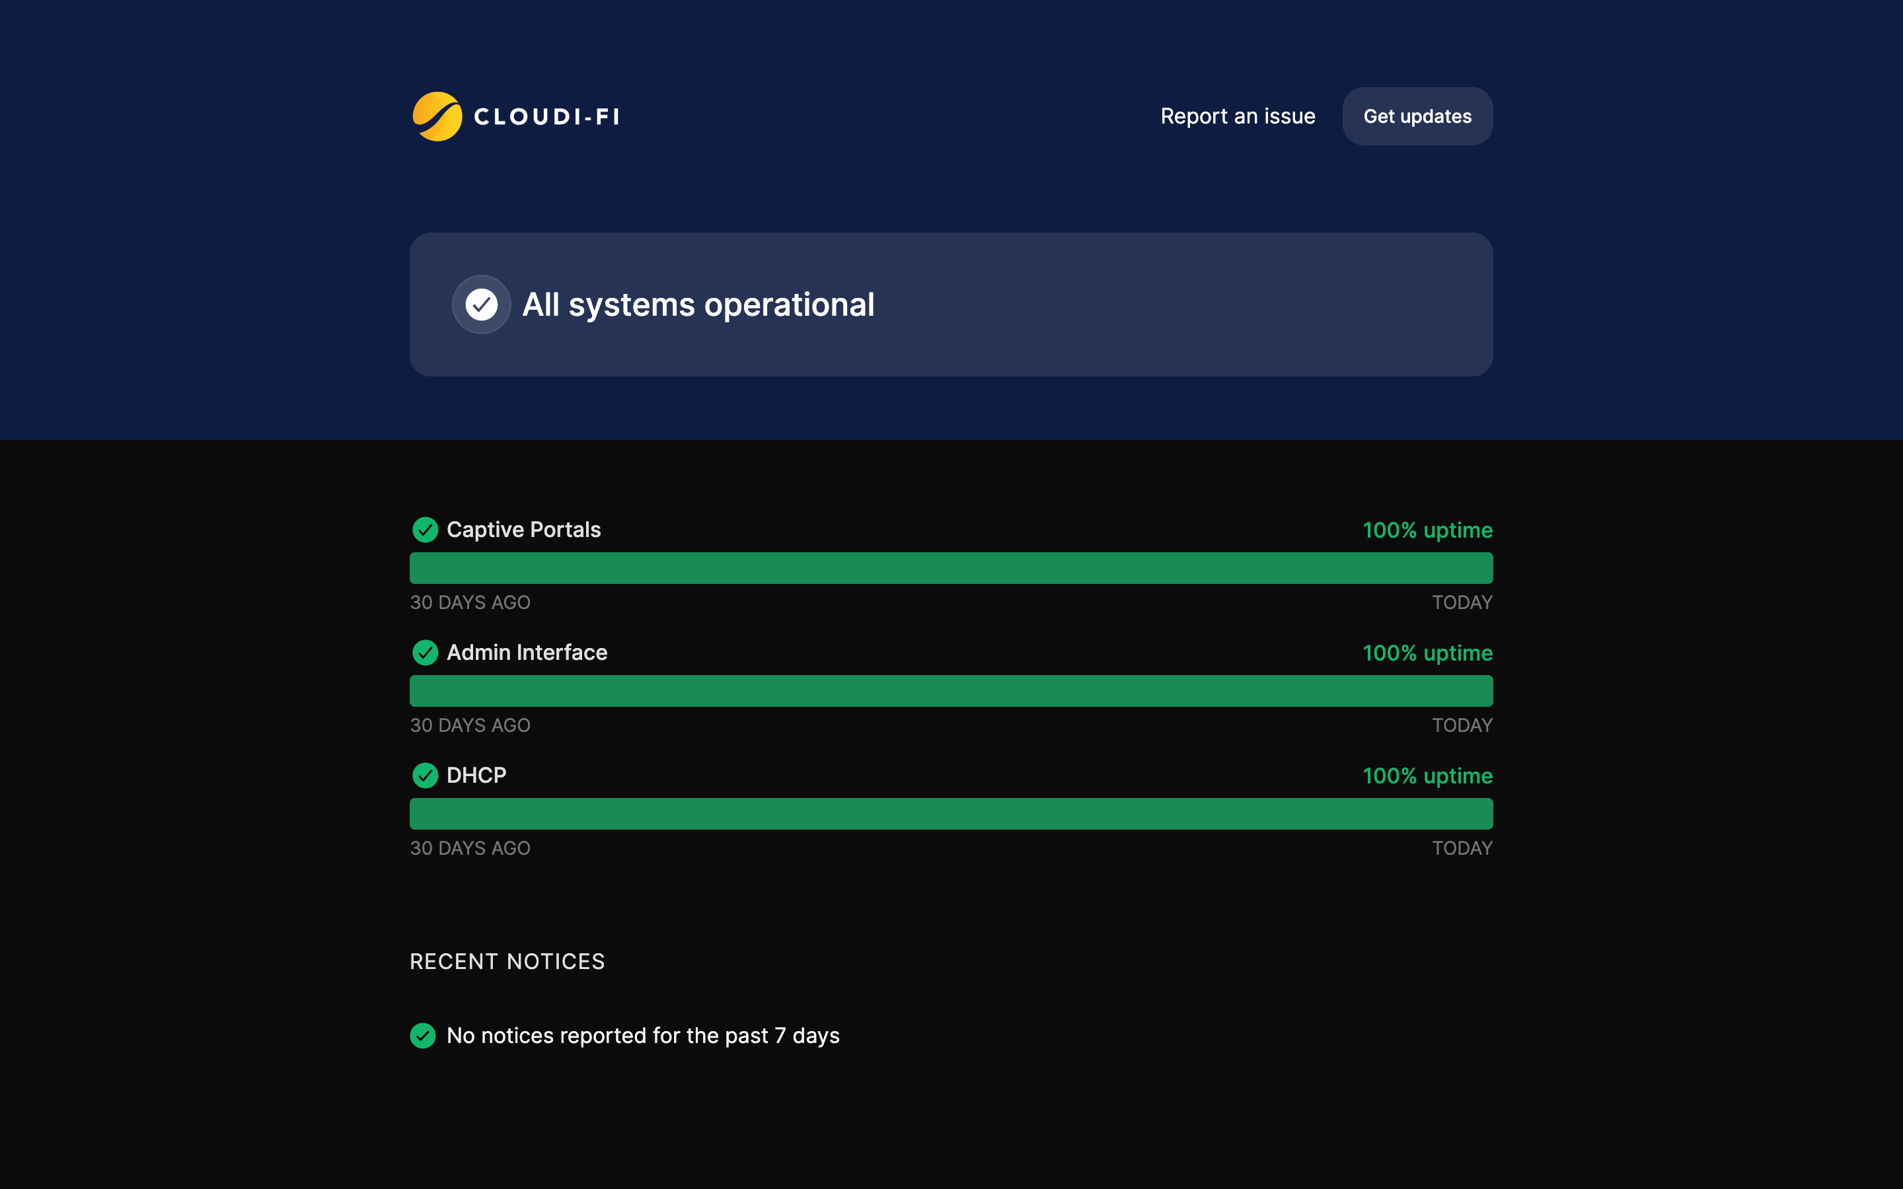Click the 100% uptime label for DHCP

[x=1427, y=775]
